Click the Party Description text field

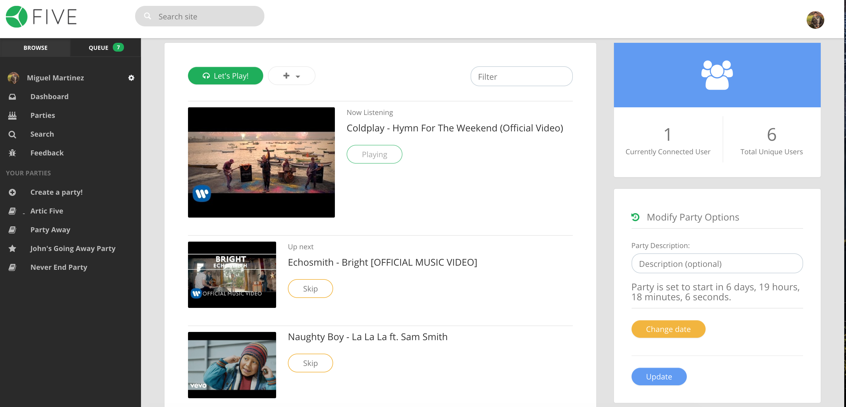coord(717,263)
